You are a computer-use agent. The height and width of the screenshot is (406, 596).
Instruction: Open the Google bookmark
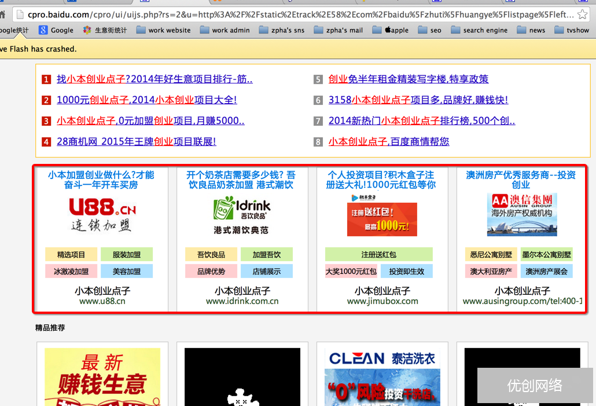[x=56, y=30]
